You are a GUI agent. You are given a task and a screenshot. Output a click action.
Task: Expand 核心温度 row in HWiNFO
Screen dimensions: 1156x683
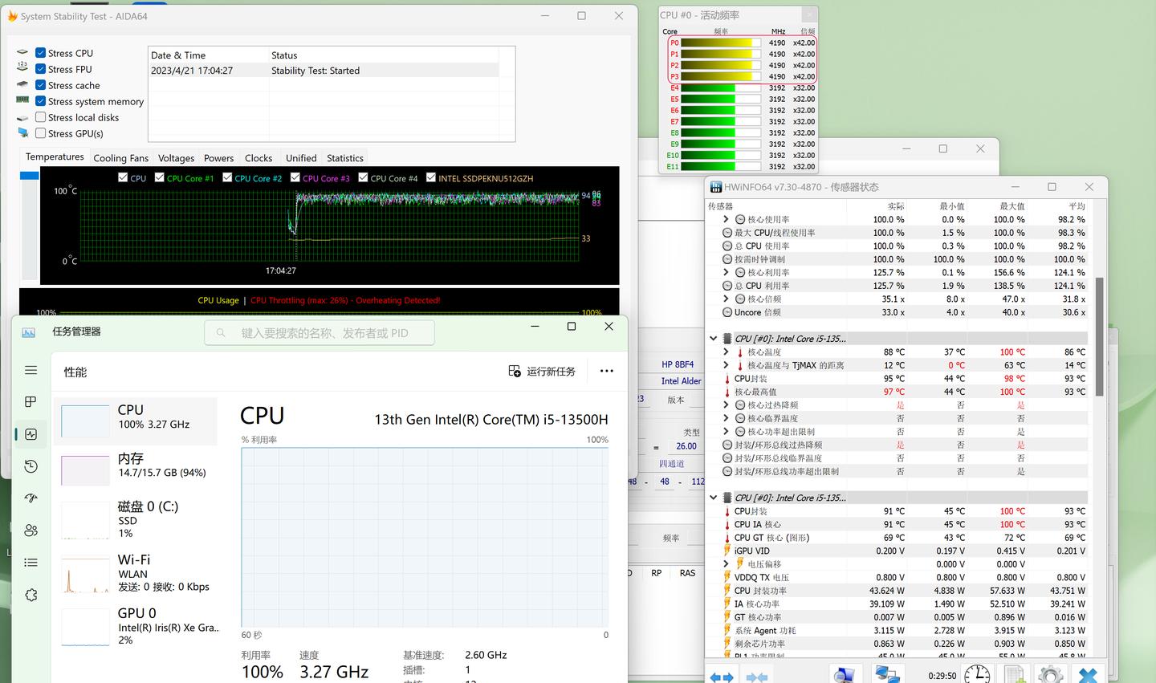coord(726,352)
